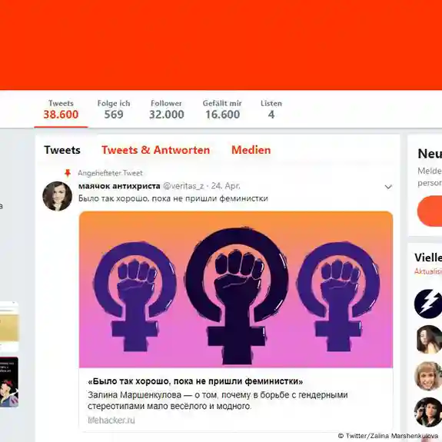The image size is (442, 442).
Task: Open suggested account with lightning bolt avatar
Action: [428, 304]
